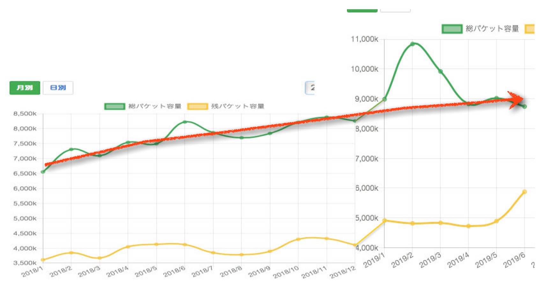
Task: Click 残パケット容量 legend label text in left chart
Action: [x=238, y=106]
